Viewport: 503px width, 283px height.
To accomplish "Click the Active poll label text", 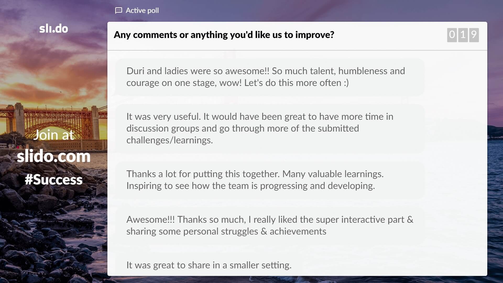I will pyautogui.click(x=142, y=10).
